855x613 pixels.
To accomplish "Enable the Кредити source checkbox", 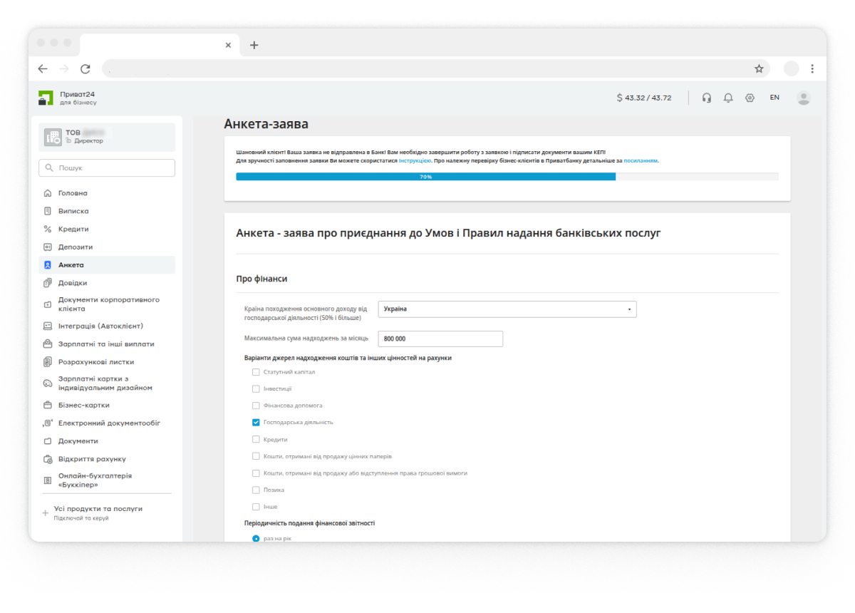I will (x=256, y=440).
